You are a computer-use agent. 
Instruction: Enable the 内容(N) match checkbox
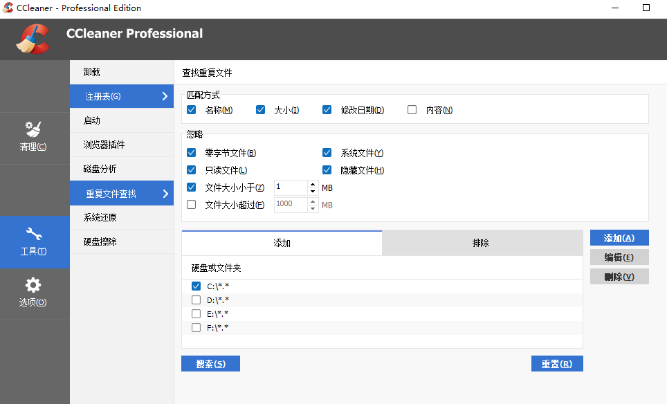[x=412, y=109]
